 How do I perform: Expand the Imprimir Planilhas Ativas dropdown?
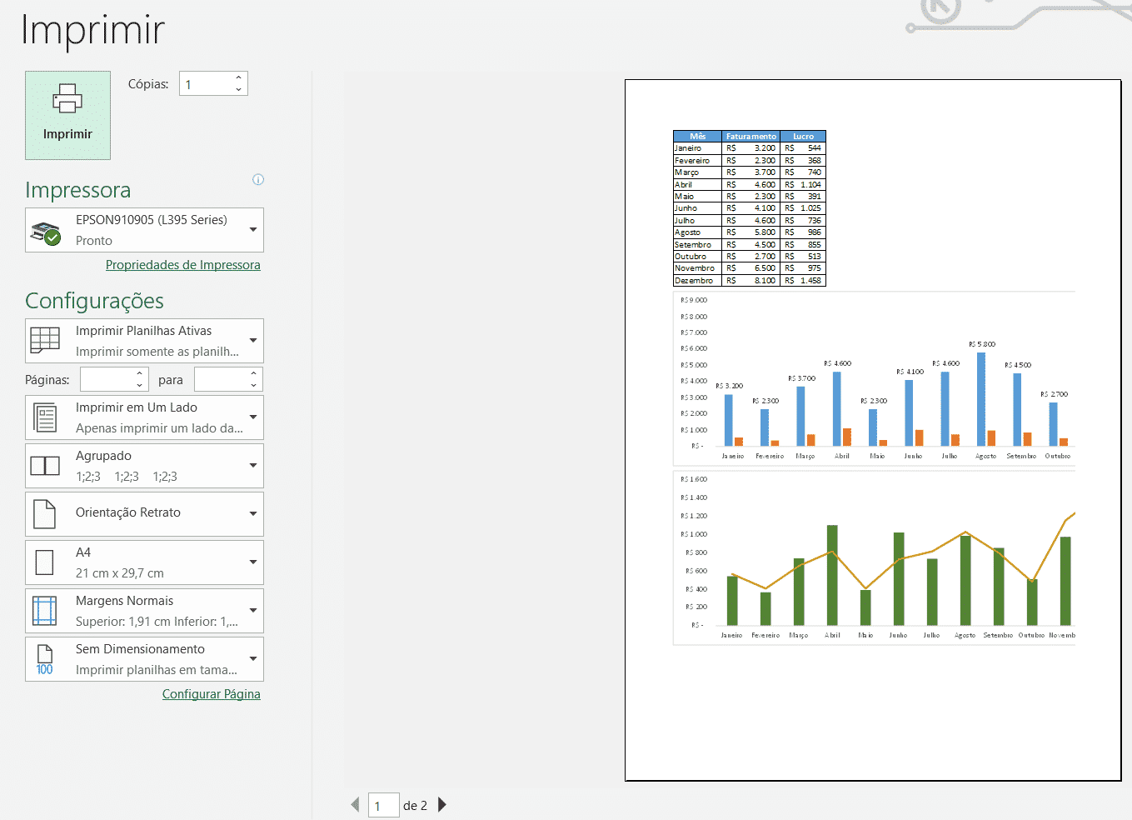pyautogui.click(x=144, y=341)
